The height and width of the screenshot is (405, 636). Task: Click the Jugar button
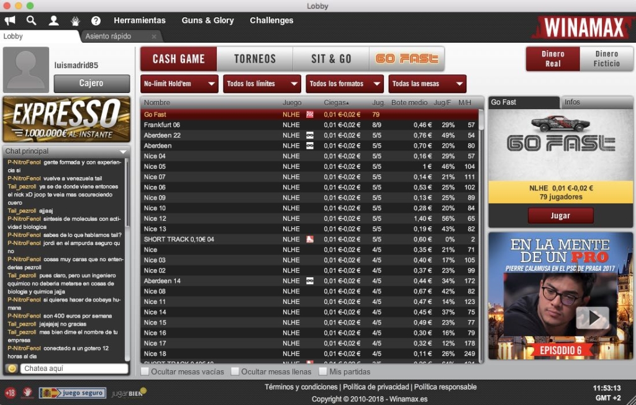pyautogui.click(x=561, y=215)
